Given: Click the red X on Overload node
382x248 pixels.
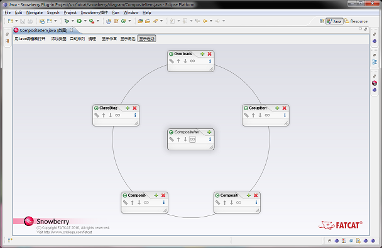Looking at the screenshot, I should (209, 54).
